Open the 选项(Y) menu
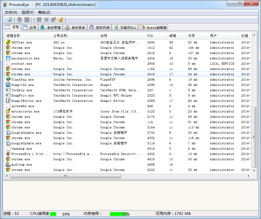 click(28, 12)
